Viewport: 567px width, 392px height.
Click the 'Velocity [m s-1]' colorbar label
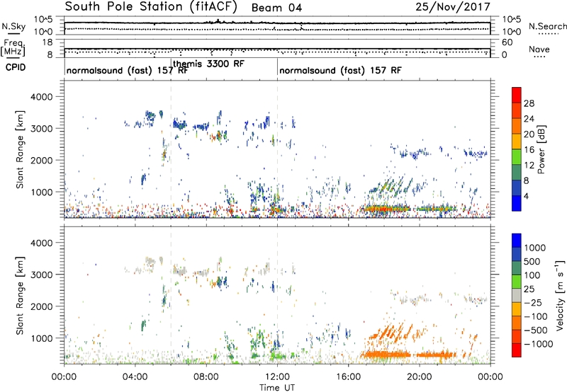(560, 295)
